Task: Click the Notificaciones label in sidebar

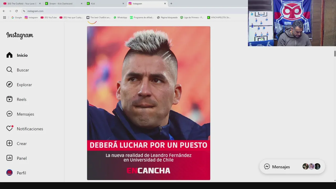Action: coord(30,129)
